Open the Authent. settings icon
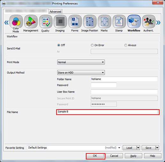165x162 pixels. click(x=149, y=22)
